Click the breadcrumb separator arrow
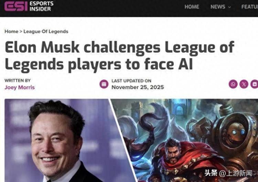Viewport: 258px width, 182px height. click(x=21, y=31)
